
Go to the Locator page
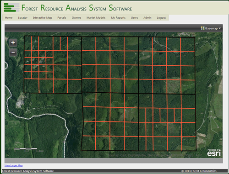[23, 18]
